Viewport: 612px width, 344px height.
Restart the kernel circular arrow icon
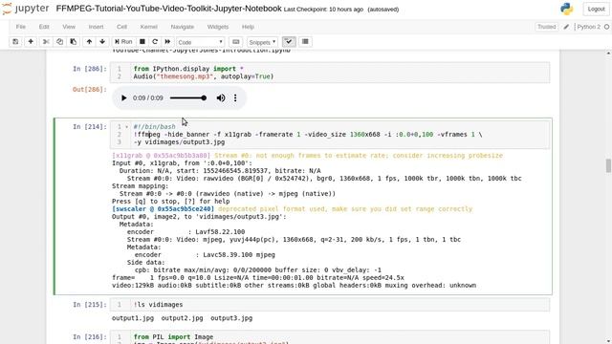155,42
